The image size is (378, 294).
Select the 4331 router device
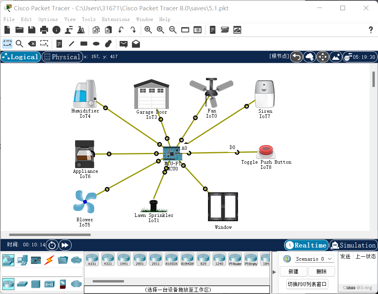(x=92, y=259)
